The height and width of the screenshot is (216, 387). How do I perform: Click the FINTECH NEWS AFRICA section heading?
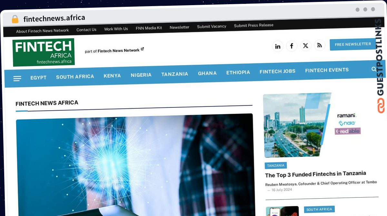[x=47, y=103]
